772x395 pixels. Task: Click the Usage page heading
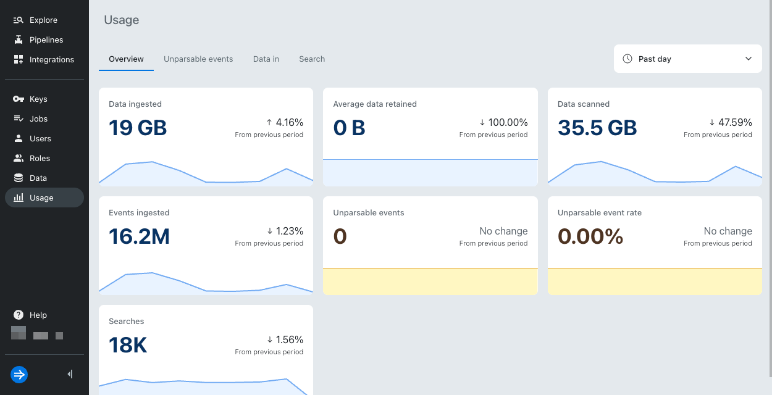pyautogui.click(x=122, y=20)
